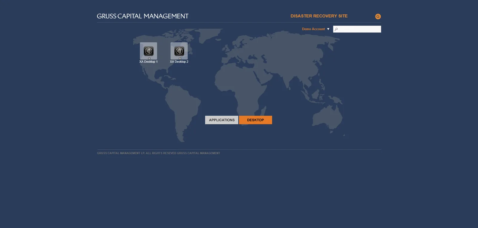This screenshot has height=228, width=478.
Task: Switch to the Applications tab
Action: (x=222, y=120)
